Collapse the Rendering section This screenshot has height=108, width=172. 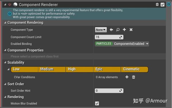5,97
